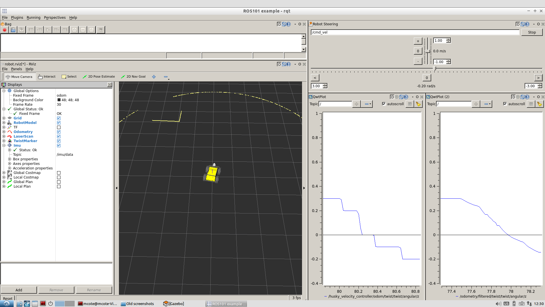The height and width of the screenshot is (307, 545).
Task: Collapse the Global Options tree node
Action: (4, 91)
